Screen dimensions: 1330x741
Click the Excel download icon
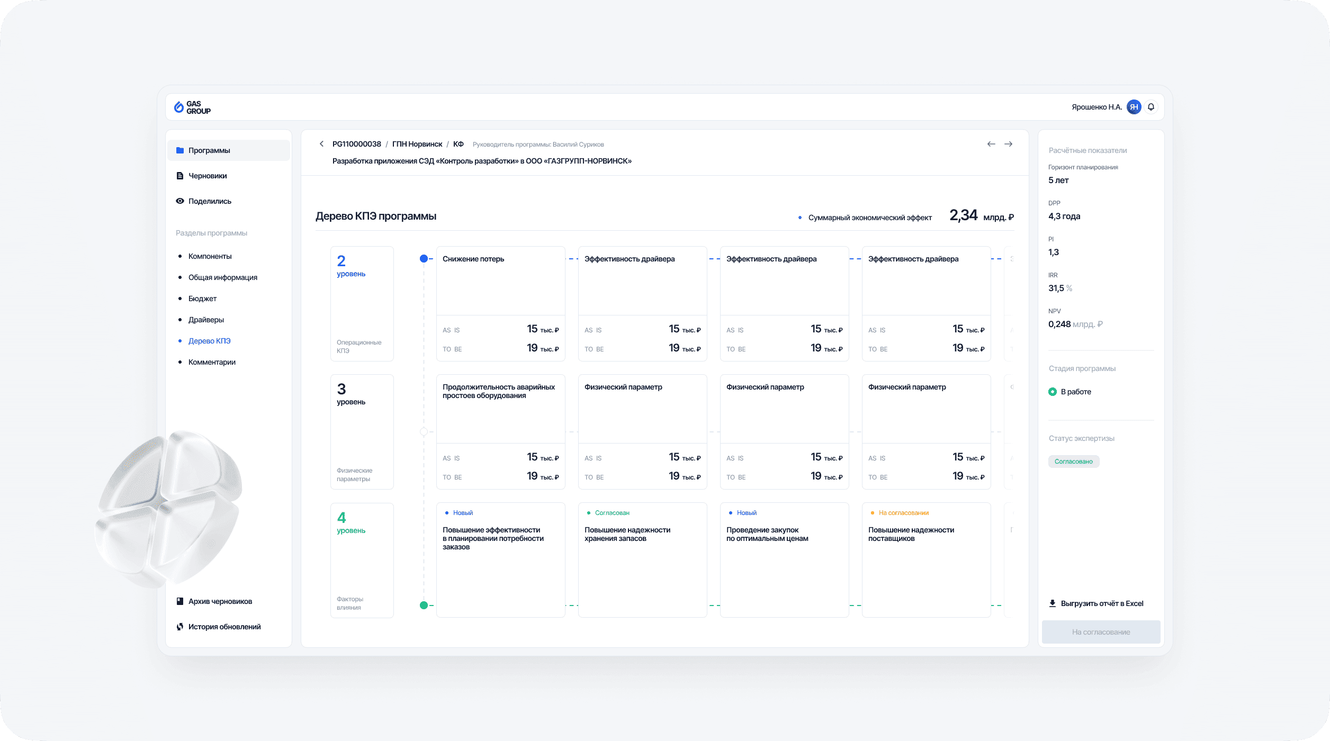pos(1053,603)
